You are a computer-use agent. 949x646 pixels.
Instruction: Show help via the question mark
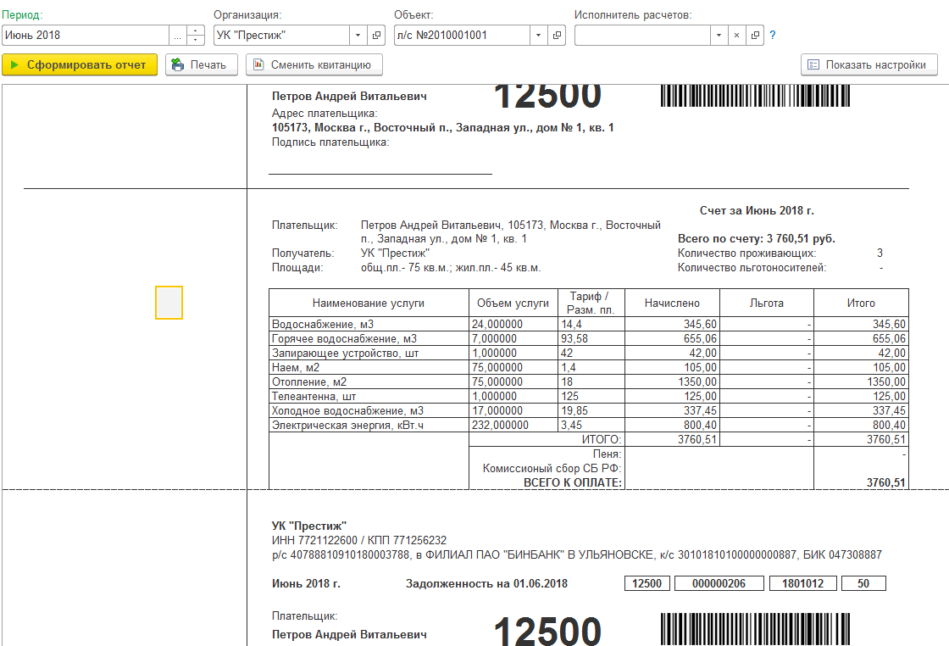coord(772,35)
